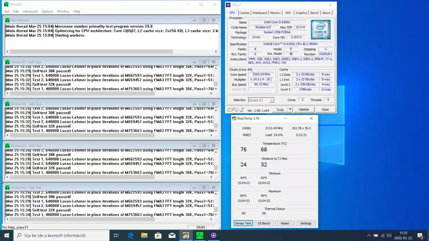Open the network tray icon
The image size is (429, 241).
tap(383, 235)
